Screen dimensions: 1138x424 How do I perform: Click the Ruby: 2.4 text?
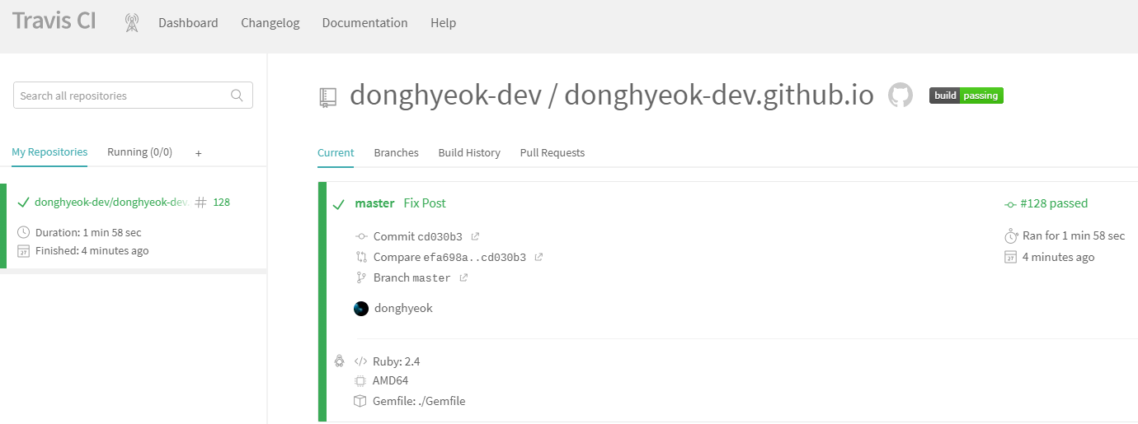[x=397, y=361]
